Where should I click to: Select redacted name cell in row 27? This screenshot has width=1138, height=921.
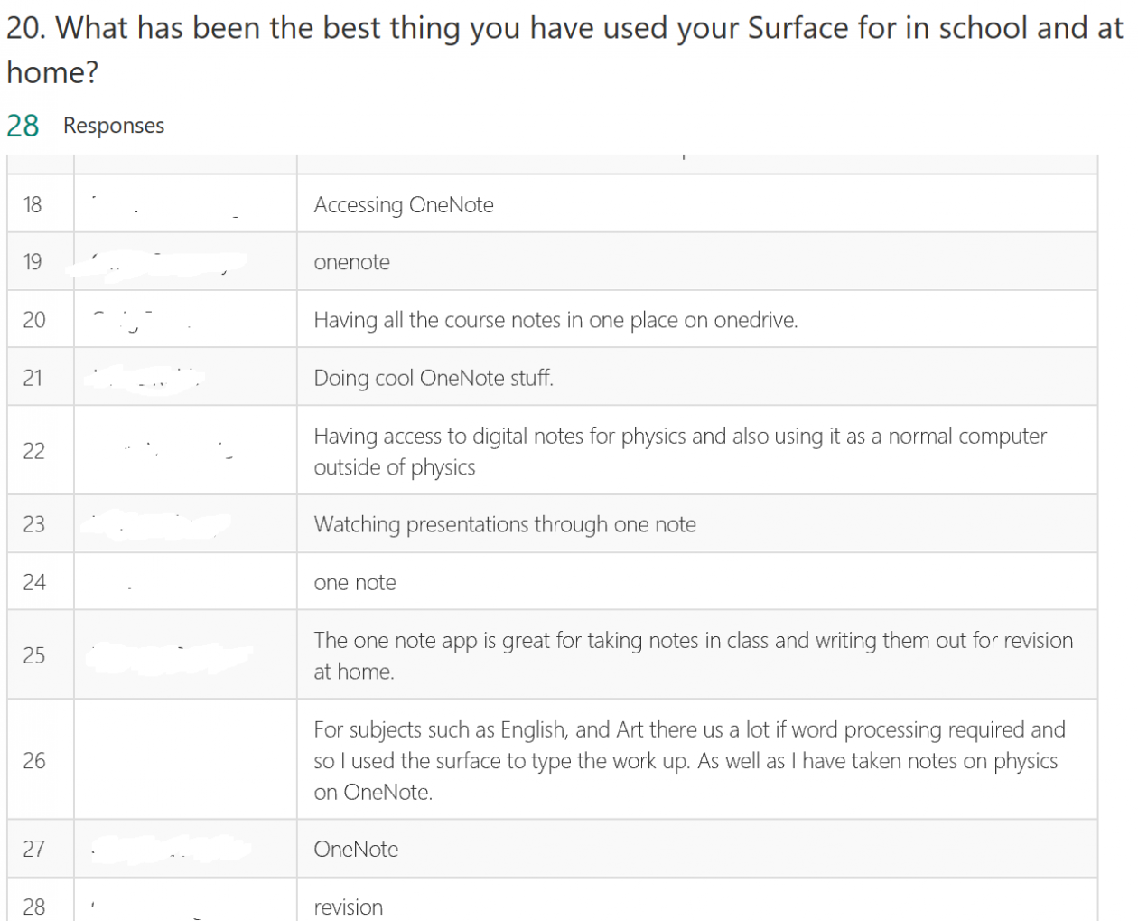(x=185, y=849)
